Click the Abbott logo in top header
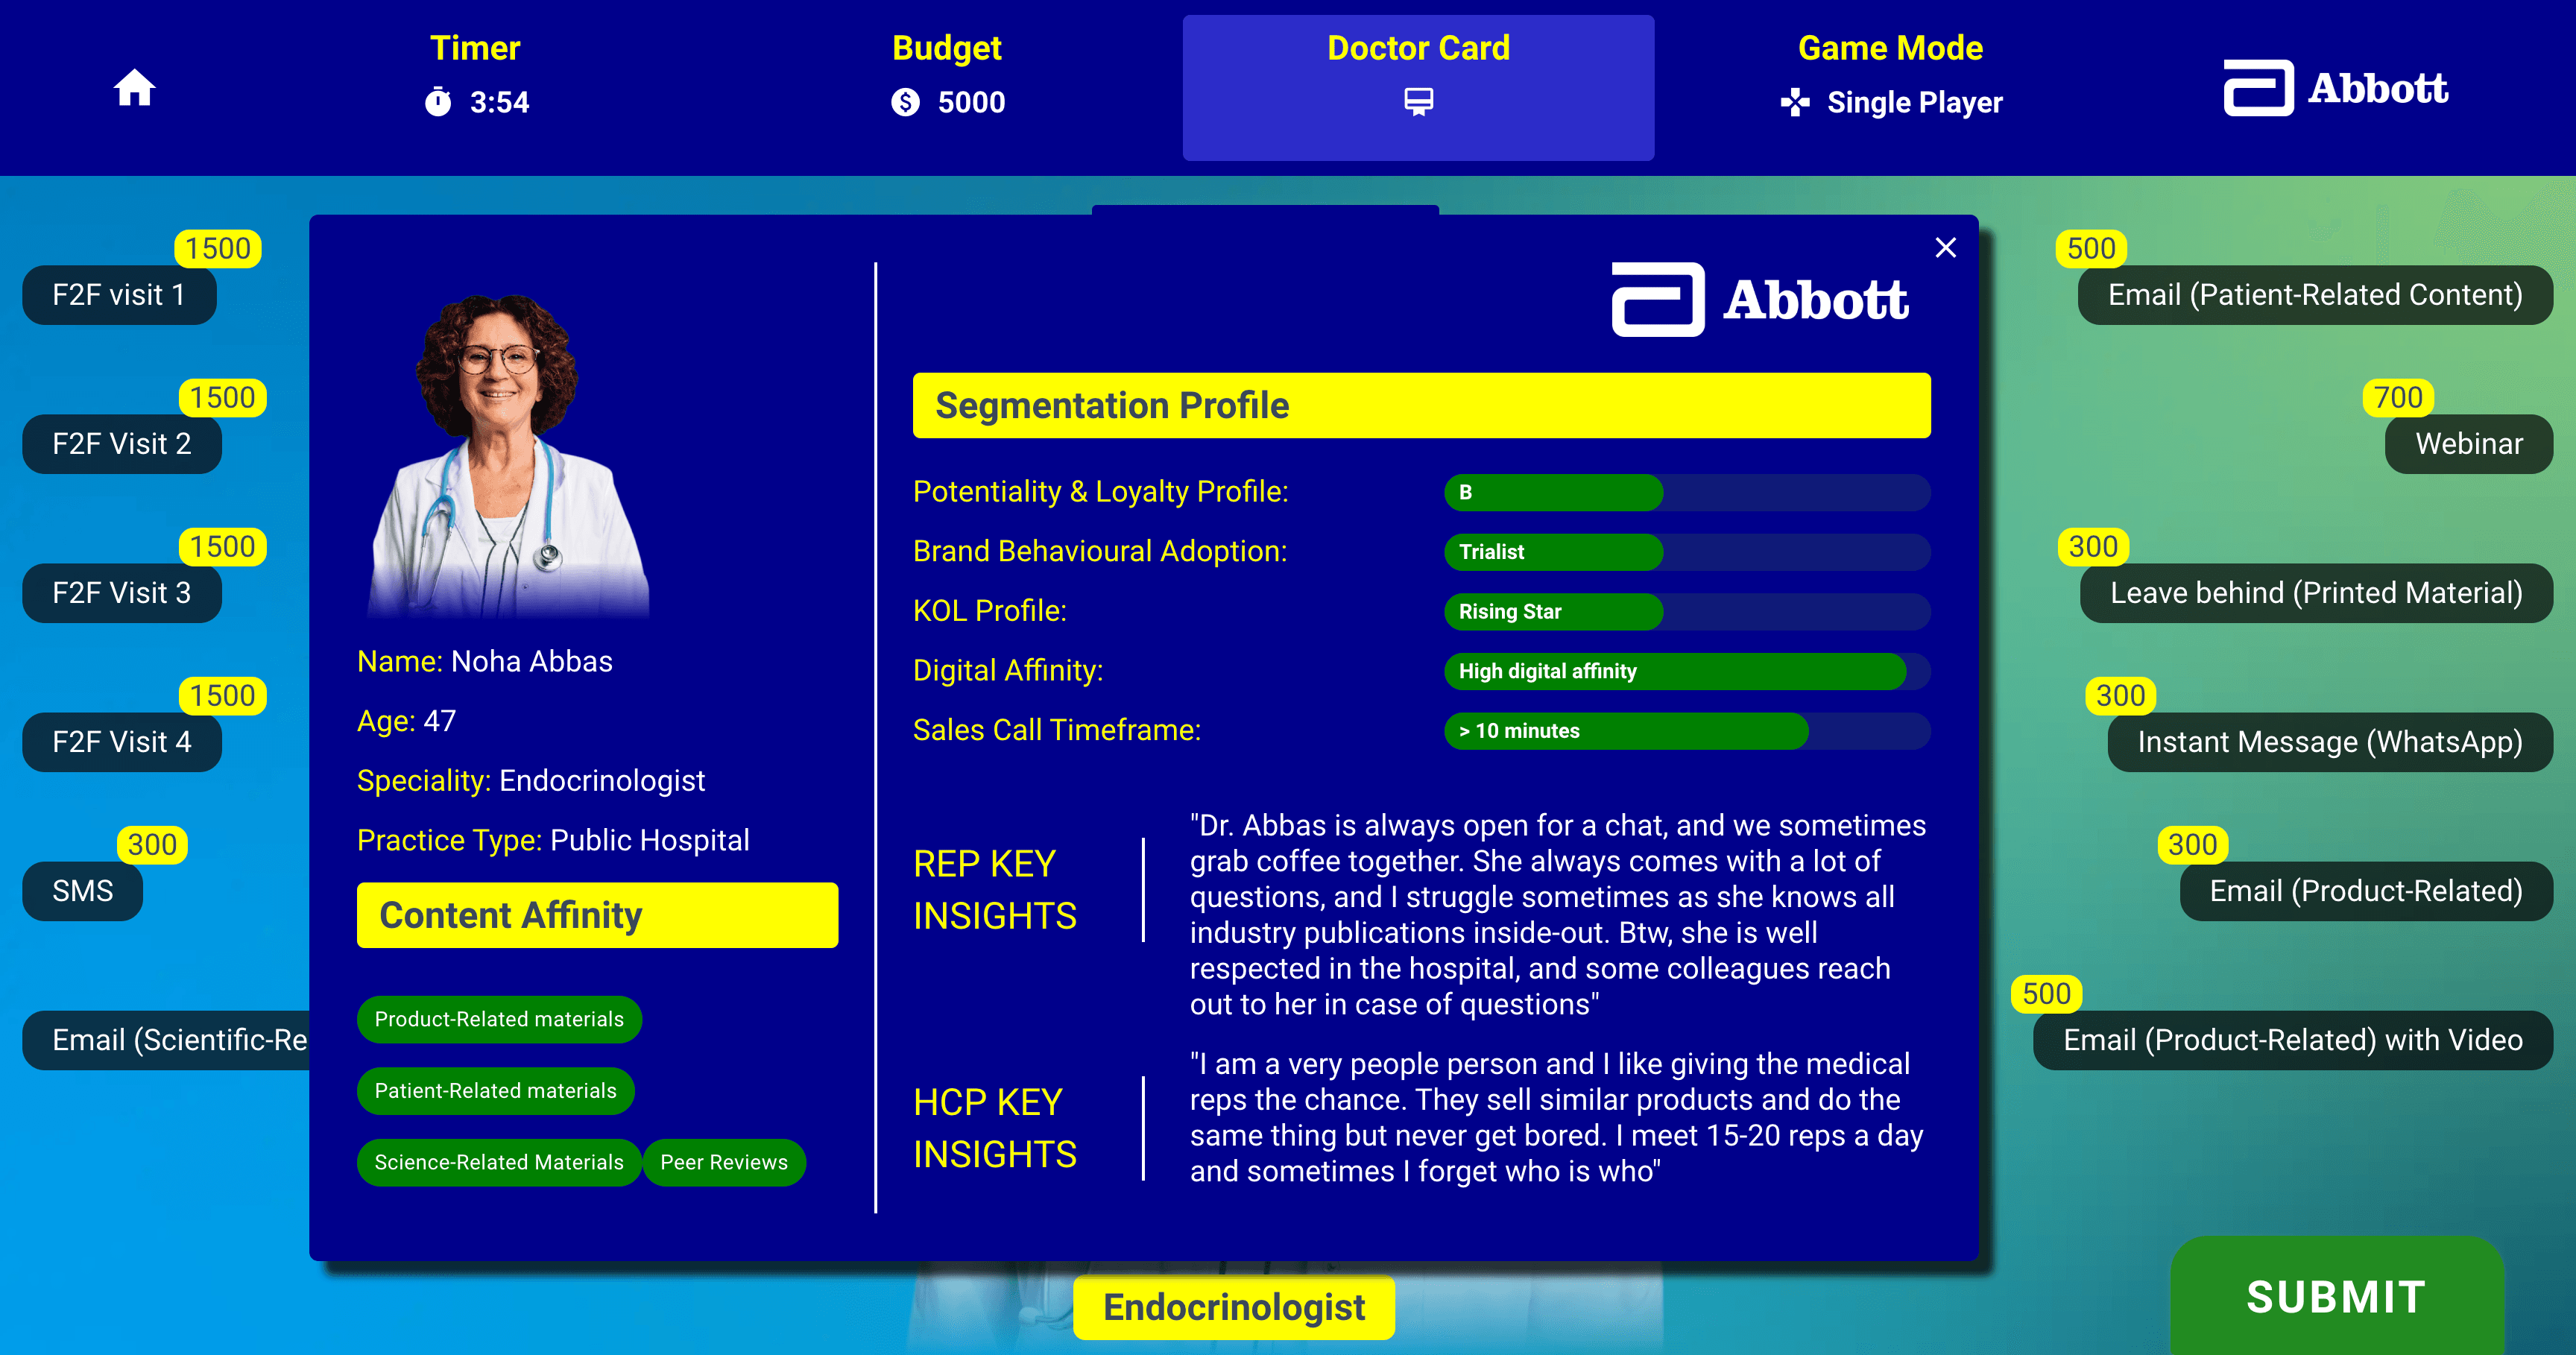Screen dimensions: 2576x1355 tap(2335, 88)
